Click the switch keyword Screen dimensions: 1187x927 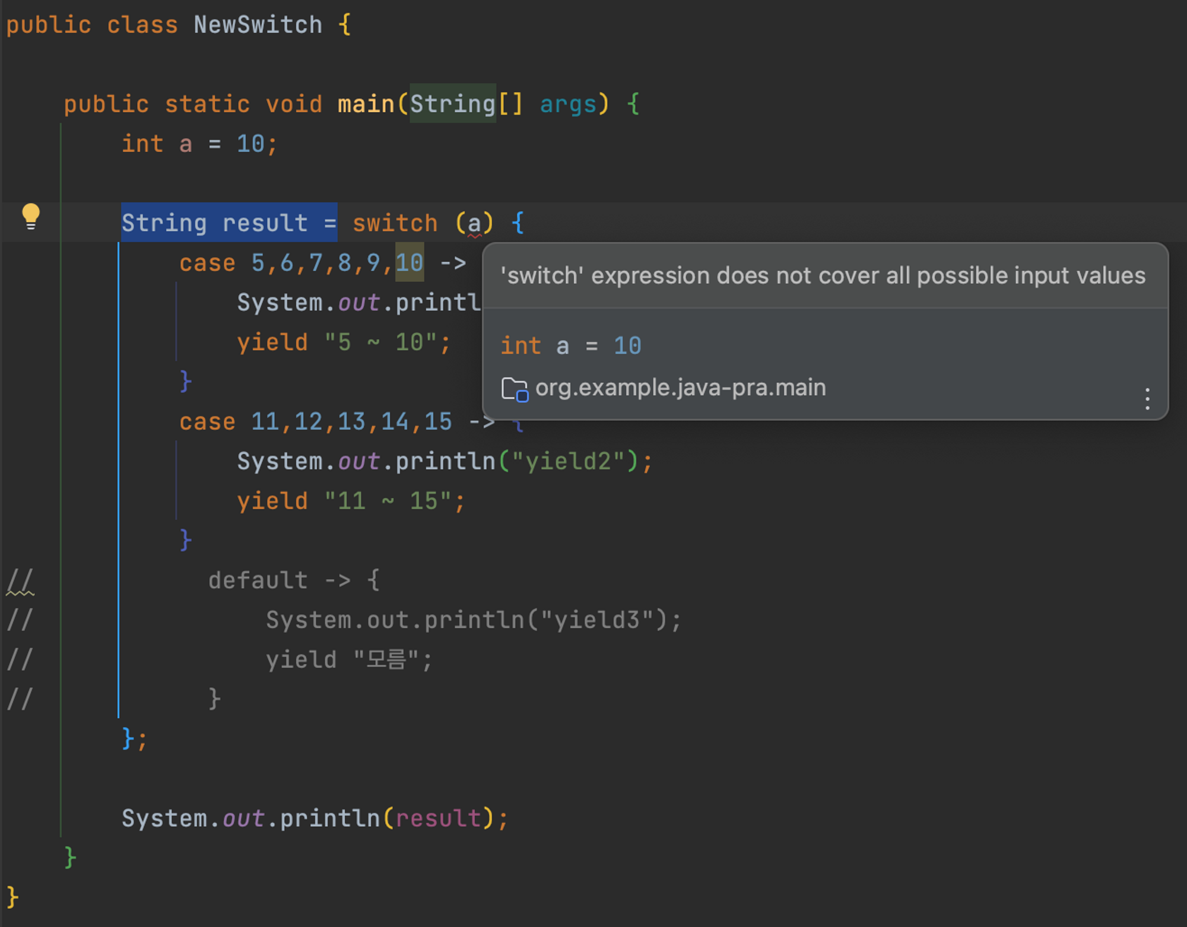point(395,224)
